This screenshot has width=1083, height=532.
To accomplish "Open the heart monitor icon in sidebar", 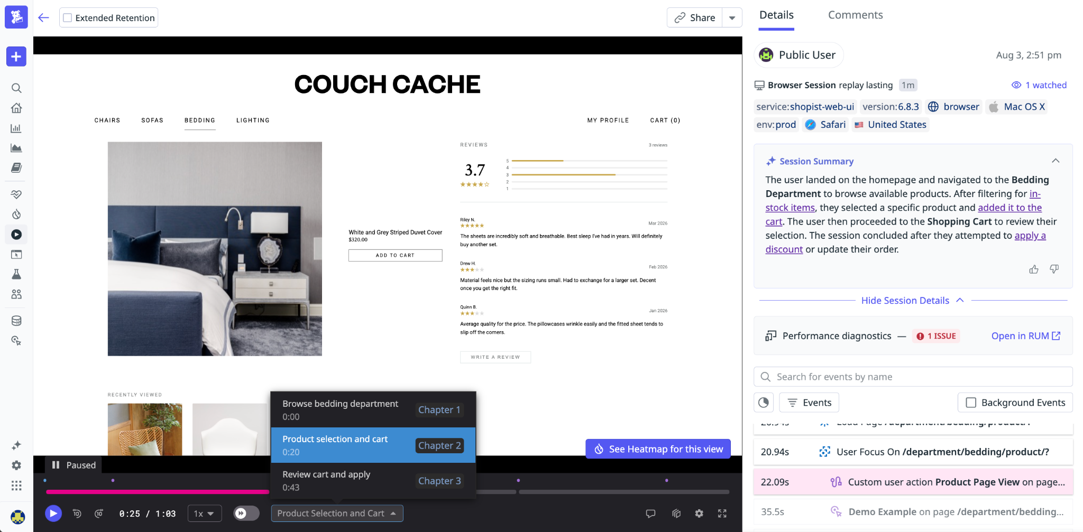I will pos(16,194).
